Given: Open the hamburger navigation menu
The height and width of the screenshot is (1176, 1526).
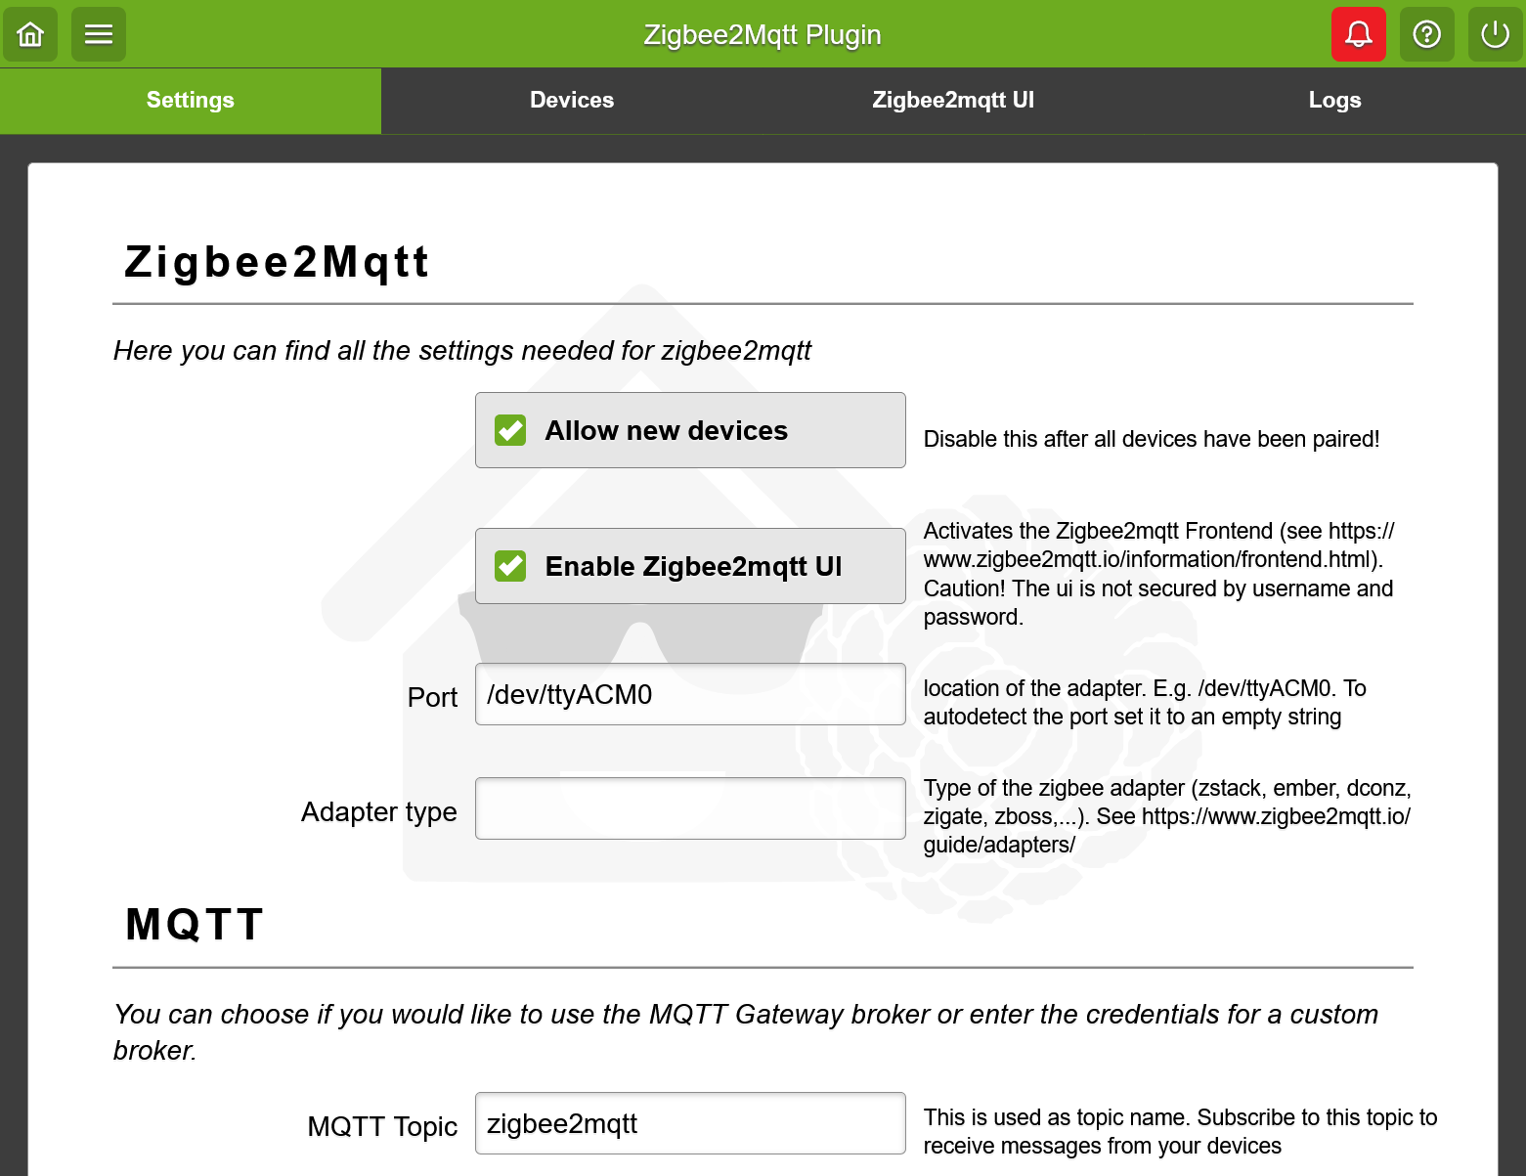Looking at the screenshot, I should coord(99,34).
